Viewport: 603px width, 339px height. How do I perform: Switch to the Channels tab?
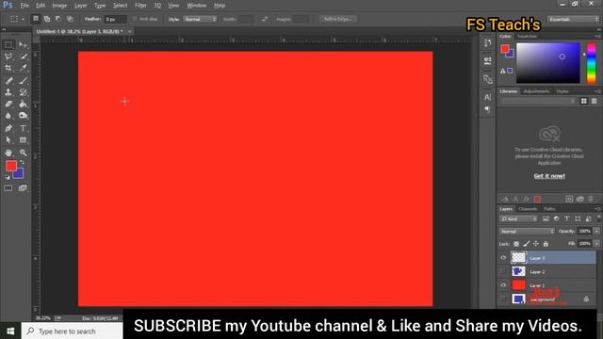(528, 209)
